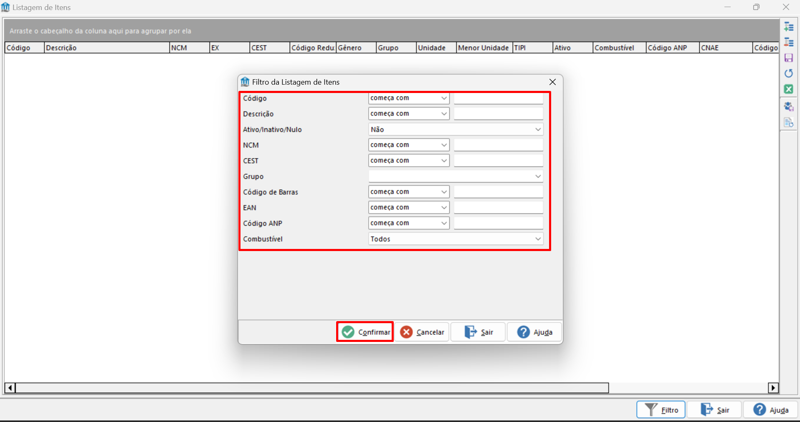Expand the Ativo/Inativo/Nulo dropdown
Image resolution: width=800 pixels, height=422 pixels.
coord(456,129)
